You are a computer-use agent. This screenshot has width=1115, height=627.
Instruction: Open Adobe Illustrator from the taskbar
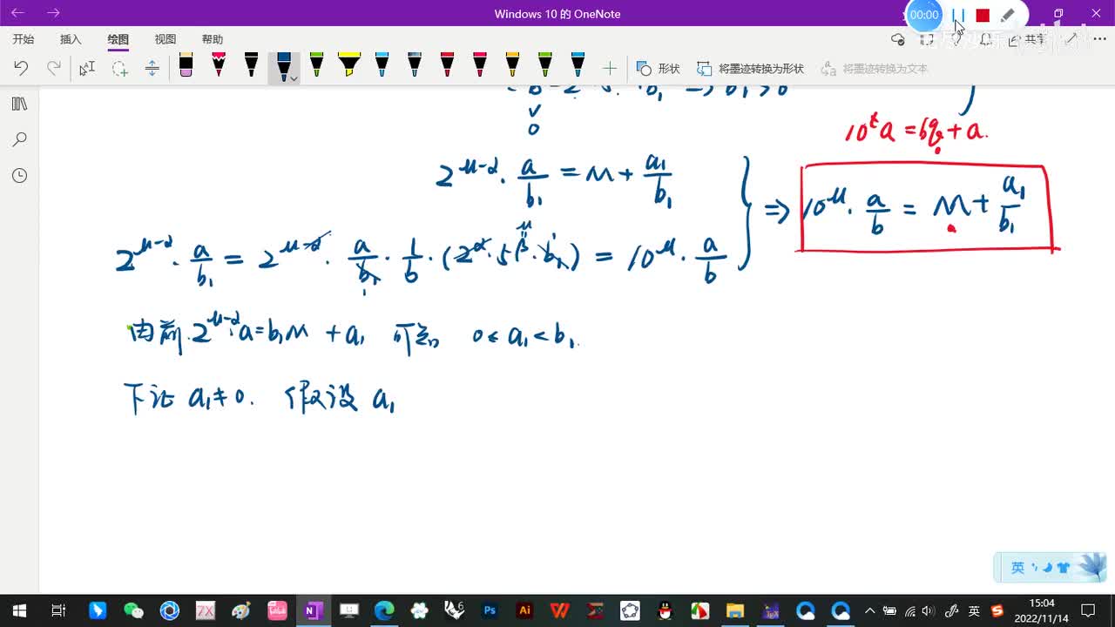524,610
